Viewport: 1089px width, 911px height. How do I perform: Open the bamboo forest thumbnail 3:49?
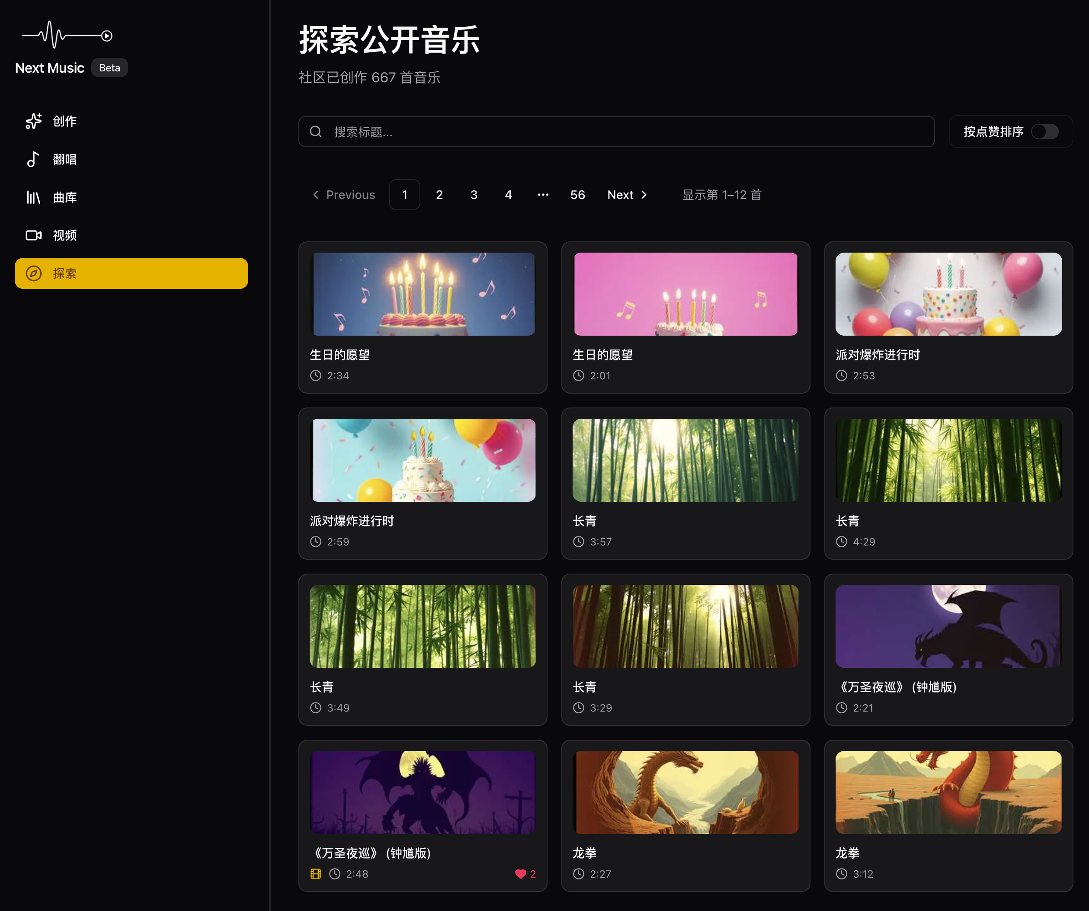[x=423, y=626]
